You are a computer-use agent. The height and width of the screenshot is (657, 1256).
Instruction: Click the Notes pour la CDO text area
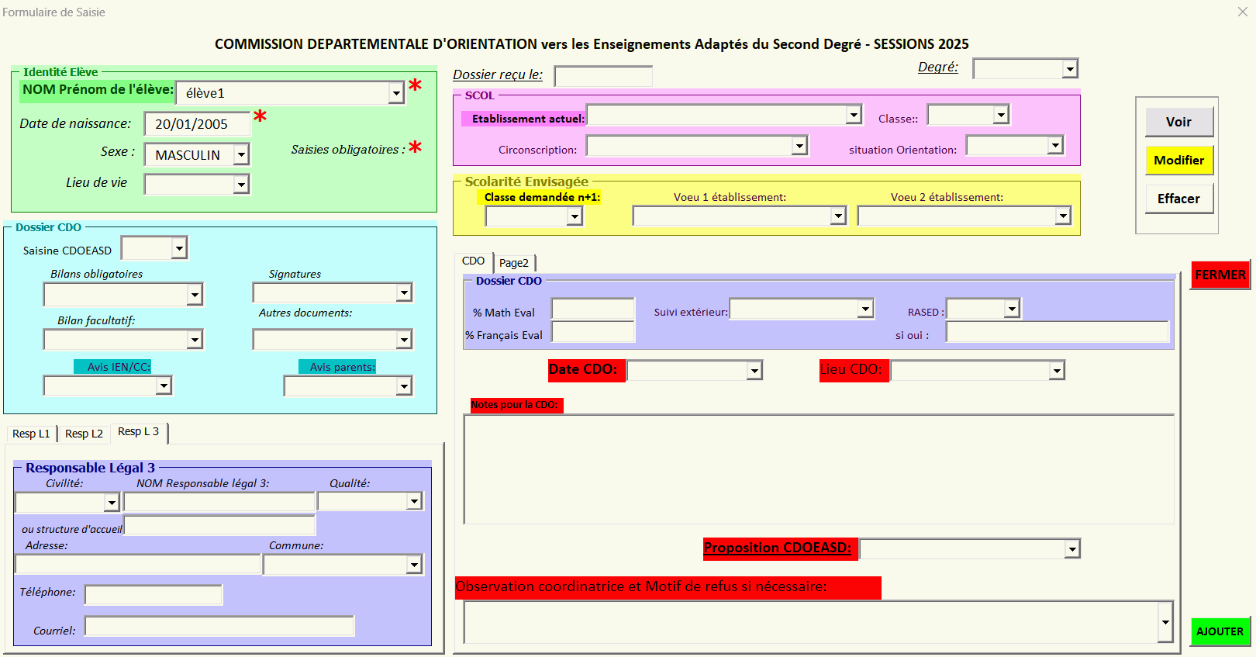pos(819,469)
